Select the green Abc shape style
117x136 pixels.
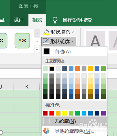(x=22, y=41)
